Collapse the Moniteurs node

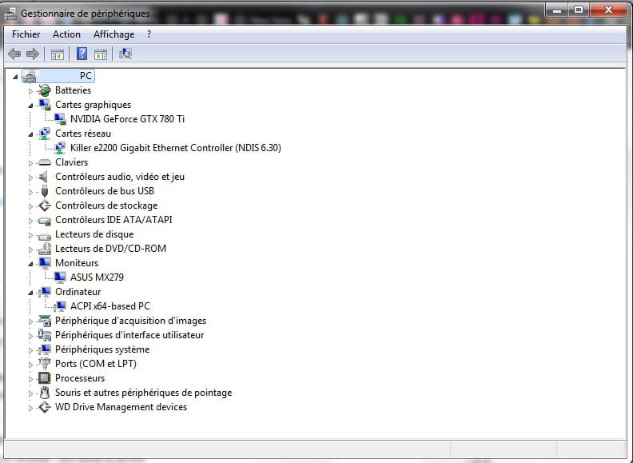click(30, 264)
